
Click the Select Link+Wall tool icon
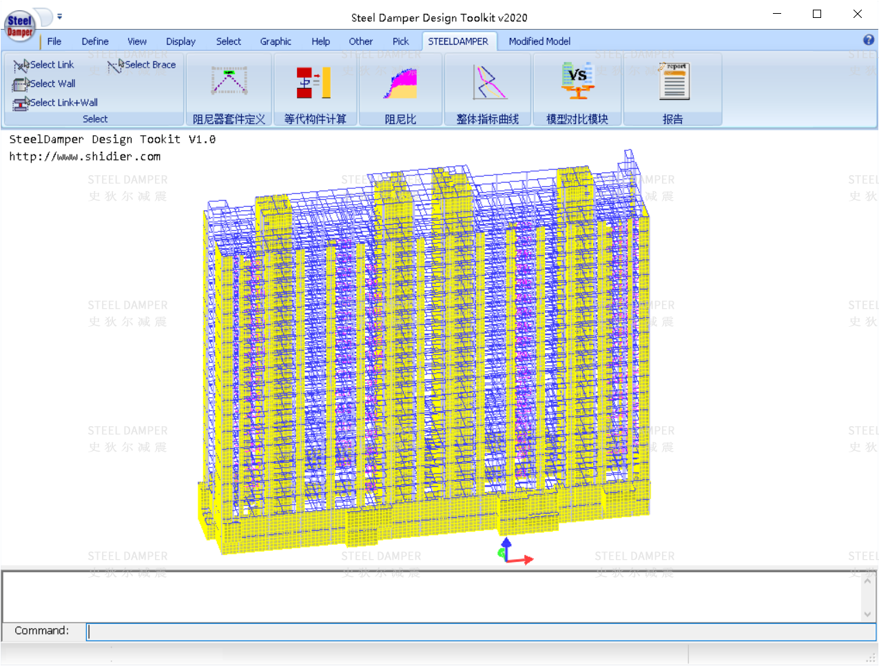tap(20, 103)
